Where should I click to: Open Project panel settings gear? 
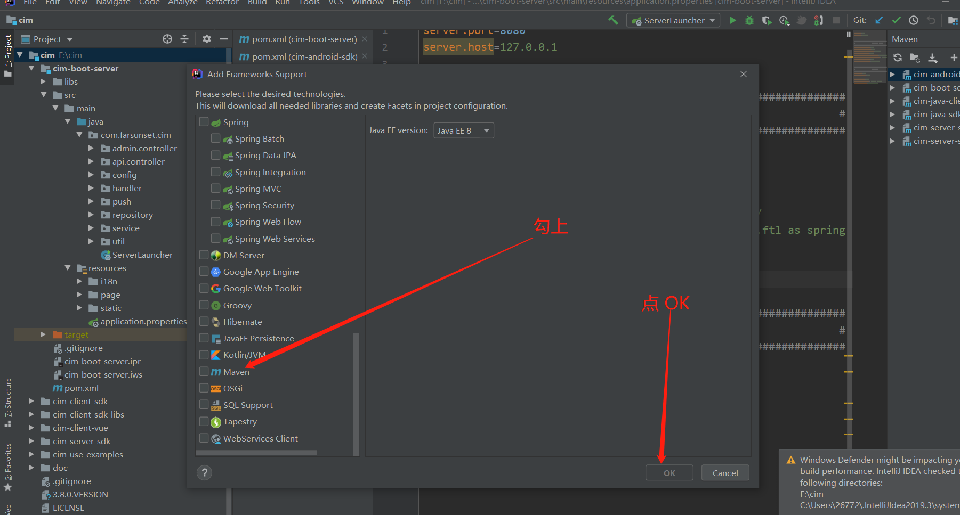coord(207,39)
